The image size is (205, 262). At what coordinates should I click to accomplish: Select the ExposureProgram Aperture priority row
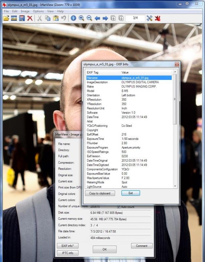129,147
